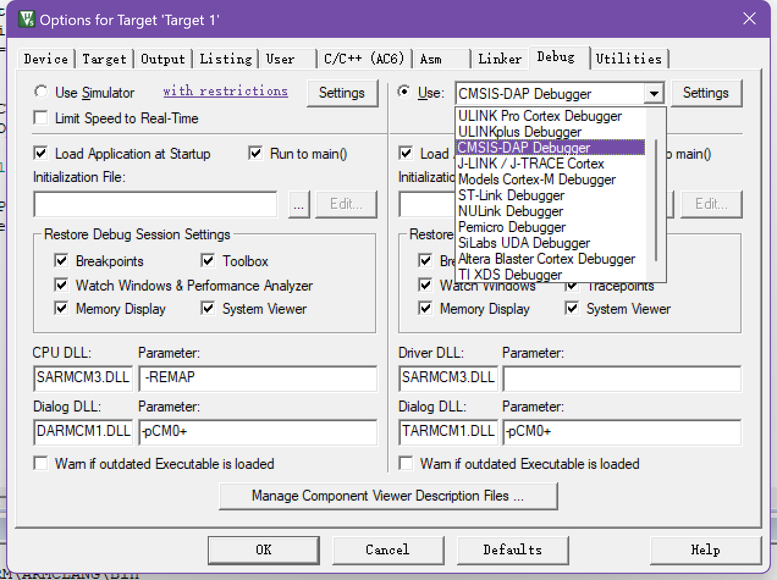
Task: Click the CPU DLL Parameter field with -REMAP
Action: click(x=258, y=378)
